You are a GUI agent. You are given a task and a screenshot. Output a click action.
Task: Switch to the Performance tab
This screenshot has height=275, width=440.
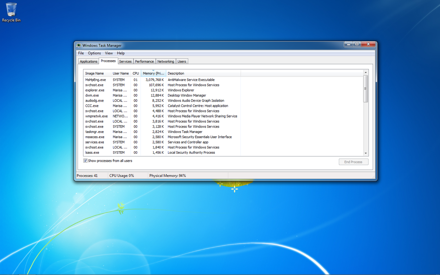pyautogui.click(x=144, y=61)
